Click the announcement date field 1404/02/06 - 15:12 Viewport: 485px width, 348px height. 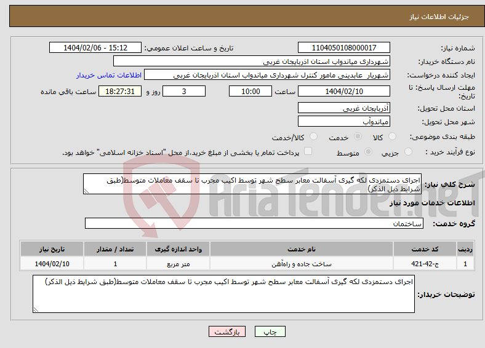95,47
